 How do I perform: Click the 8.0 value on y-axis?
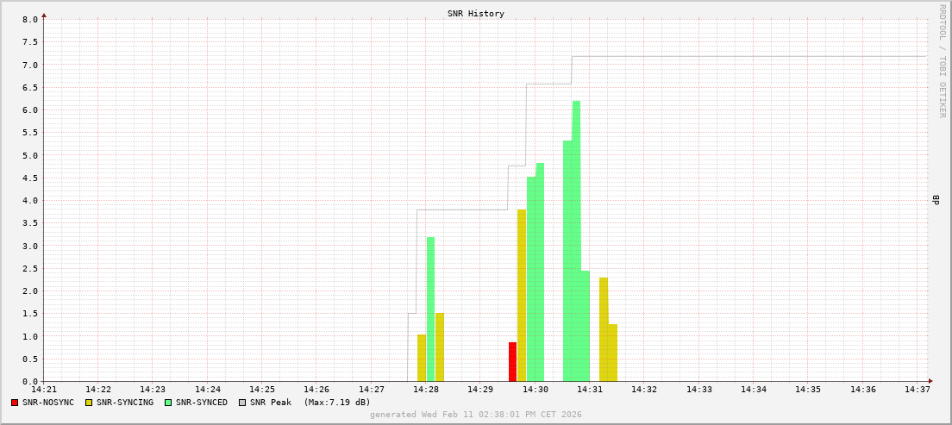(29, 20)
